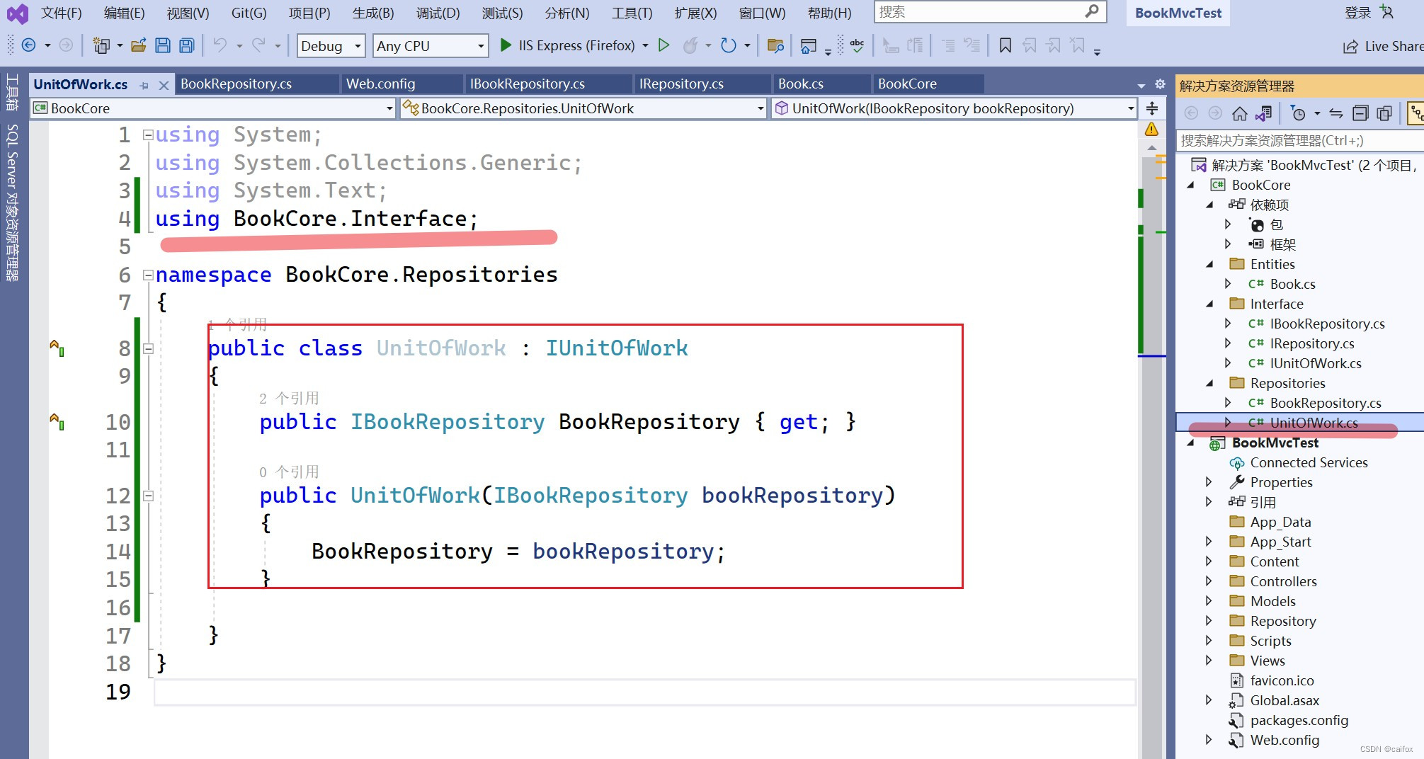Viewport: 1424px width, 759px height.
Task: Click the Live Share icon
Action: tap(1350, 47)
